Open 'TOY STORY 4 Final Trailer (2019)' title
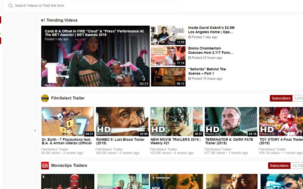Viewport: 303px width, 189px height. 281,141
